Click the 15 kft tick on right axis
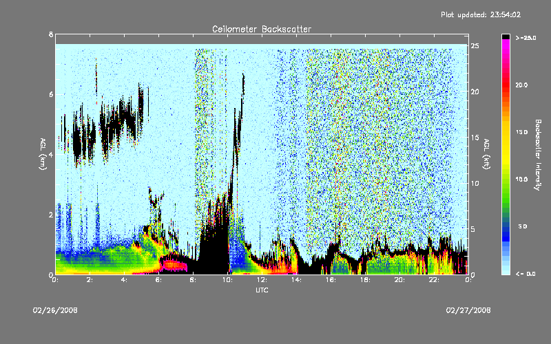This screenshot has width=551, height=344. click(x=475, y=138)
